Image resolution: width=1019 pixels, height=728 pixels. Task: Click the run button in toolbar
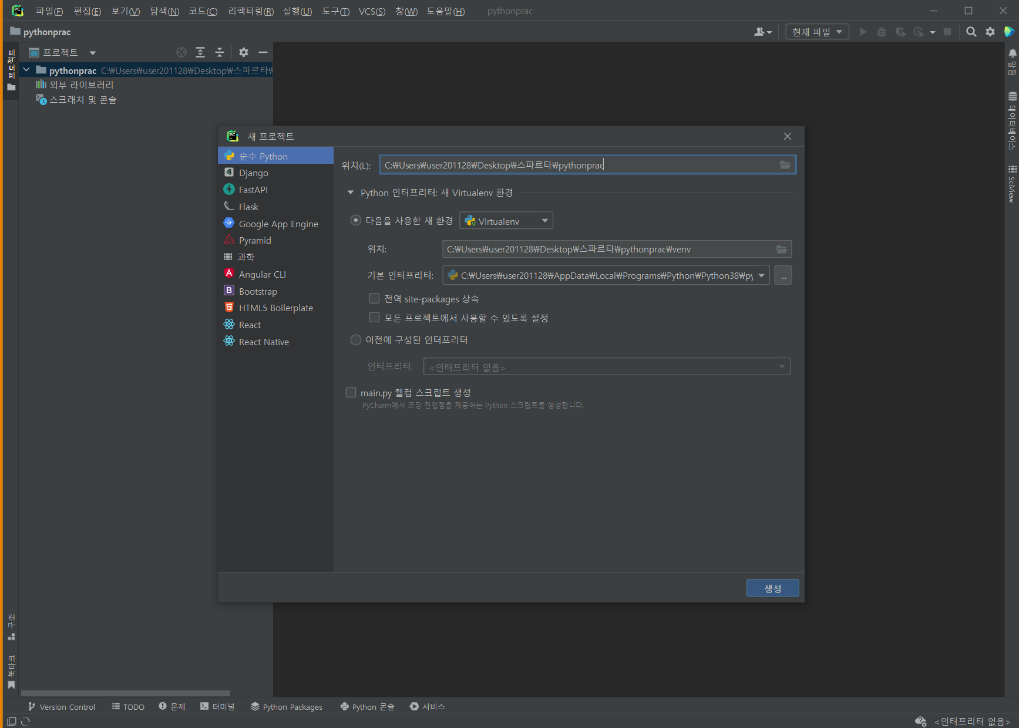pyautogui.click(x=863, y=32)
